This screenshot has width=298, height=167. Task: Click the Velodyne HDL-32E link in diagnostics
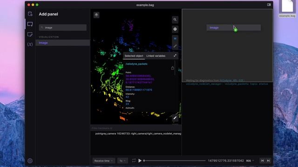[x=231, y=80]
